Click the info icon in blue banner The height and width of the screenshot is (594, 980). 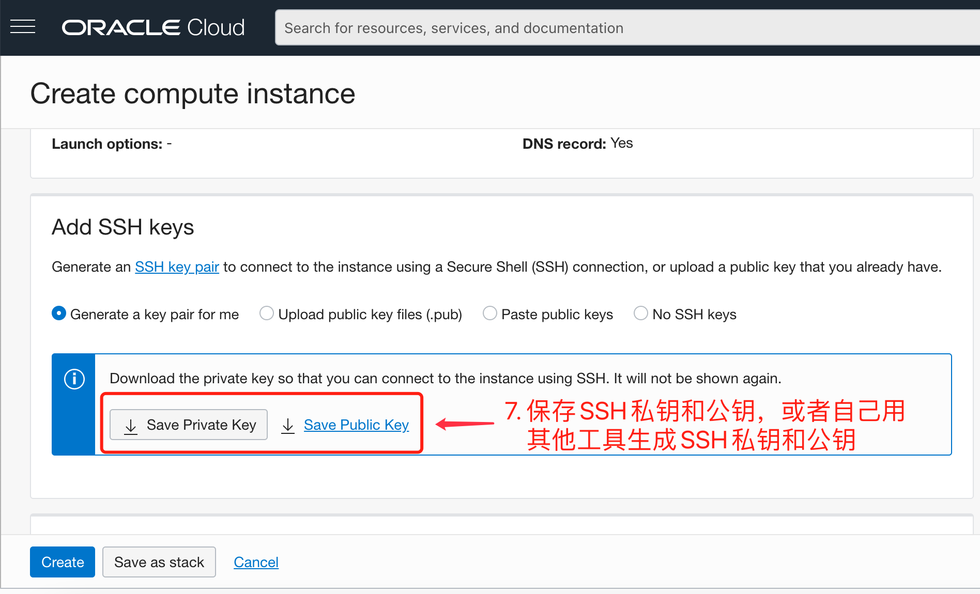(74, 379)
